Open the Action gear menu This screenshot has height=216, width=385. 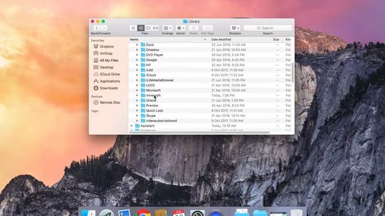point(180,28)
